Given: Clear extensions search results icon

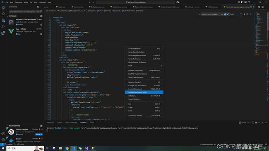Looking at the screenshot, I should (38, 12).
